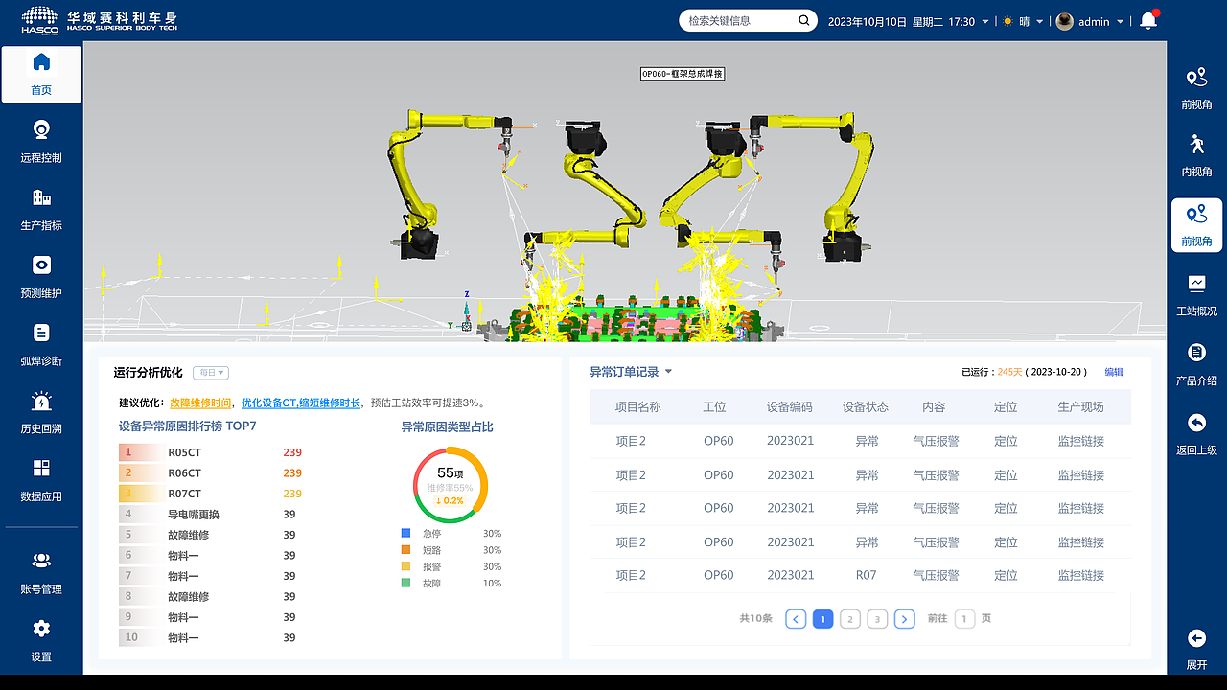
Task: Select pagination page 1
Action: [822, 619]
